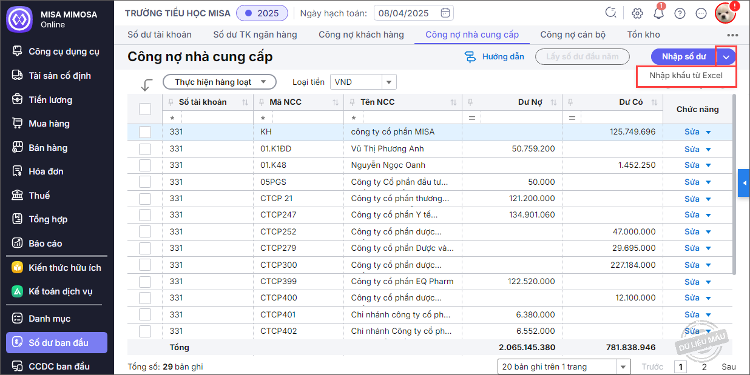Click the vertical scrollbar of the table
The width and height of the screenshot is (750, 375).
coord(735,182)
